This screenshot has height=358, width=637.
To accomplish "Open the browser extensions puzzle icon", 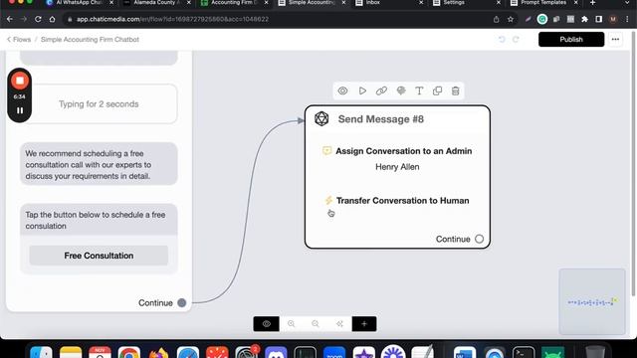I will pyautogui.click(x=584, y=19).
